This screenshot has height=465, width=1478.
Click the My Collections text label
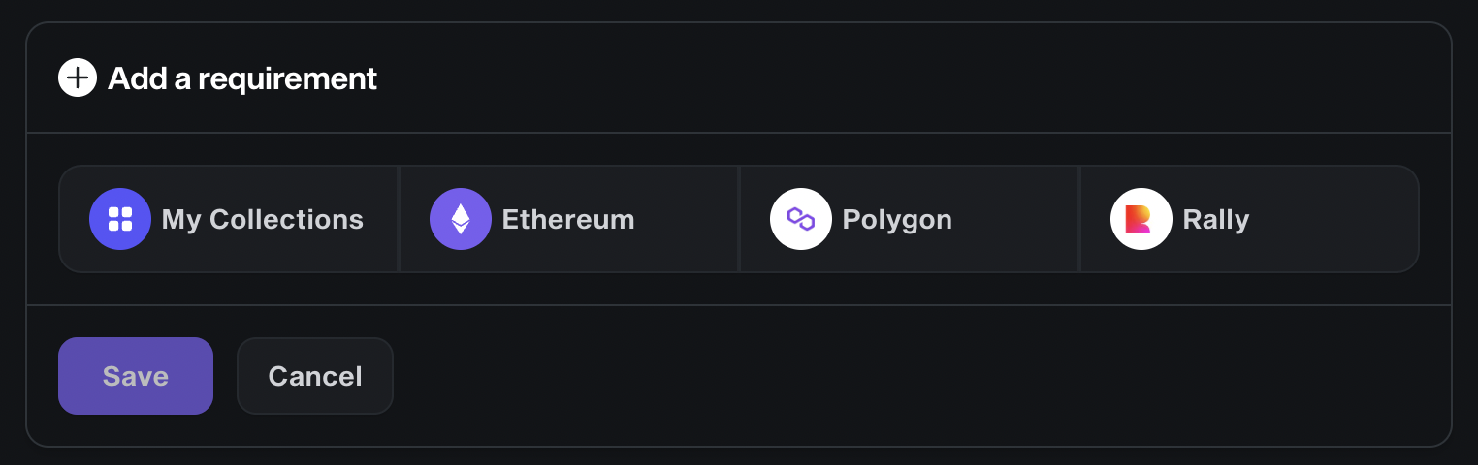click(263, 220)
